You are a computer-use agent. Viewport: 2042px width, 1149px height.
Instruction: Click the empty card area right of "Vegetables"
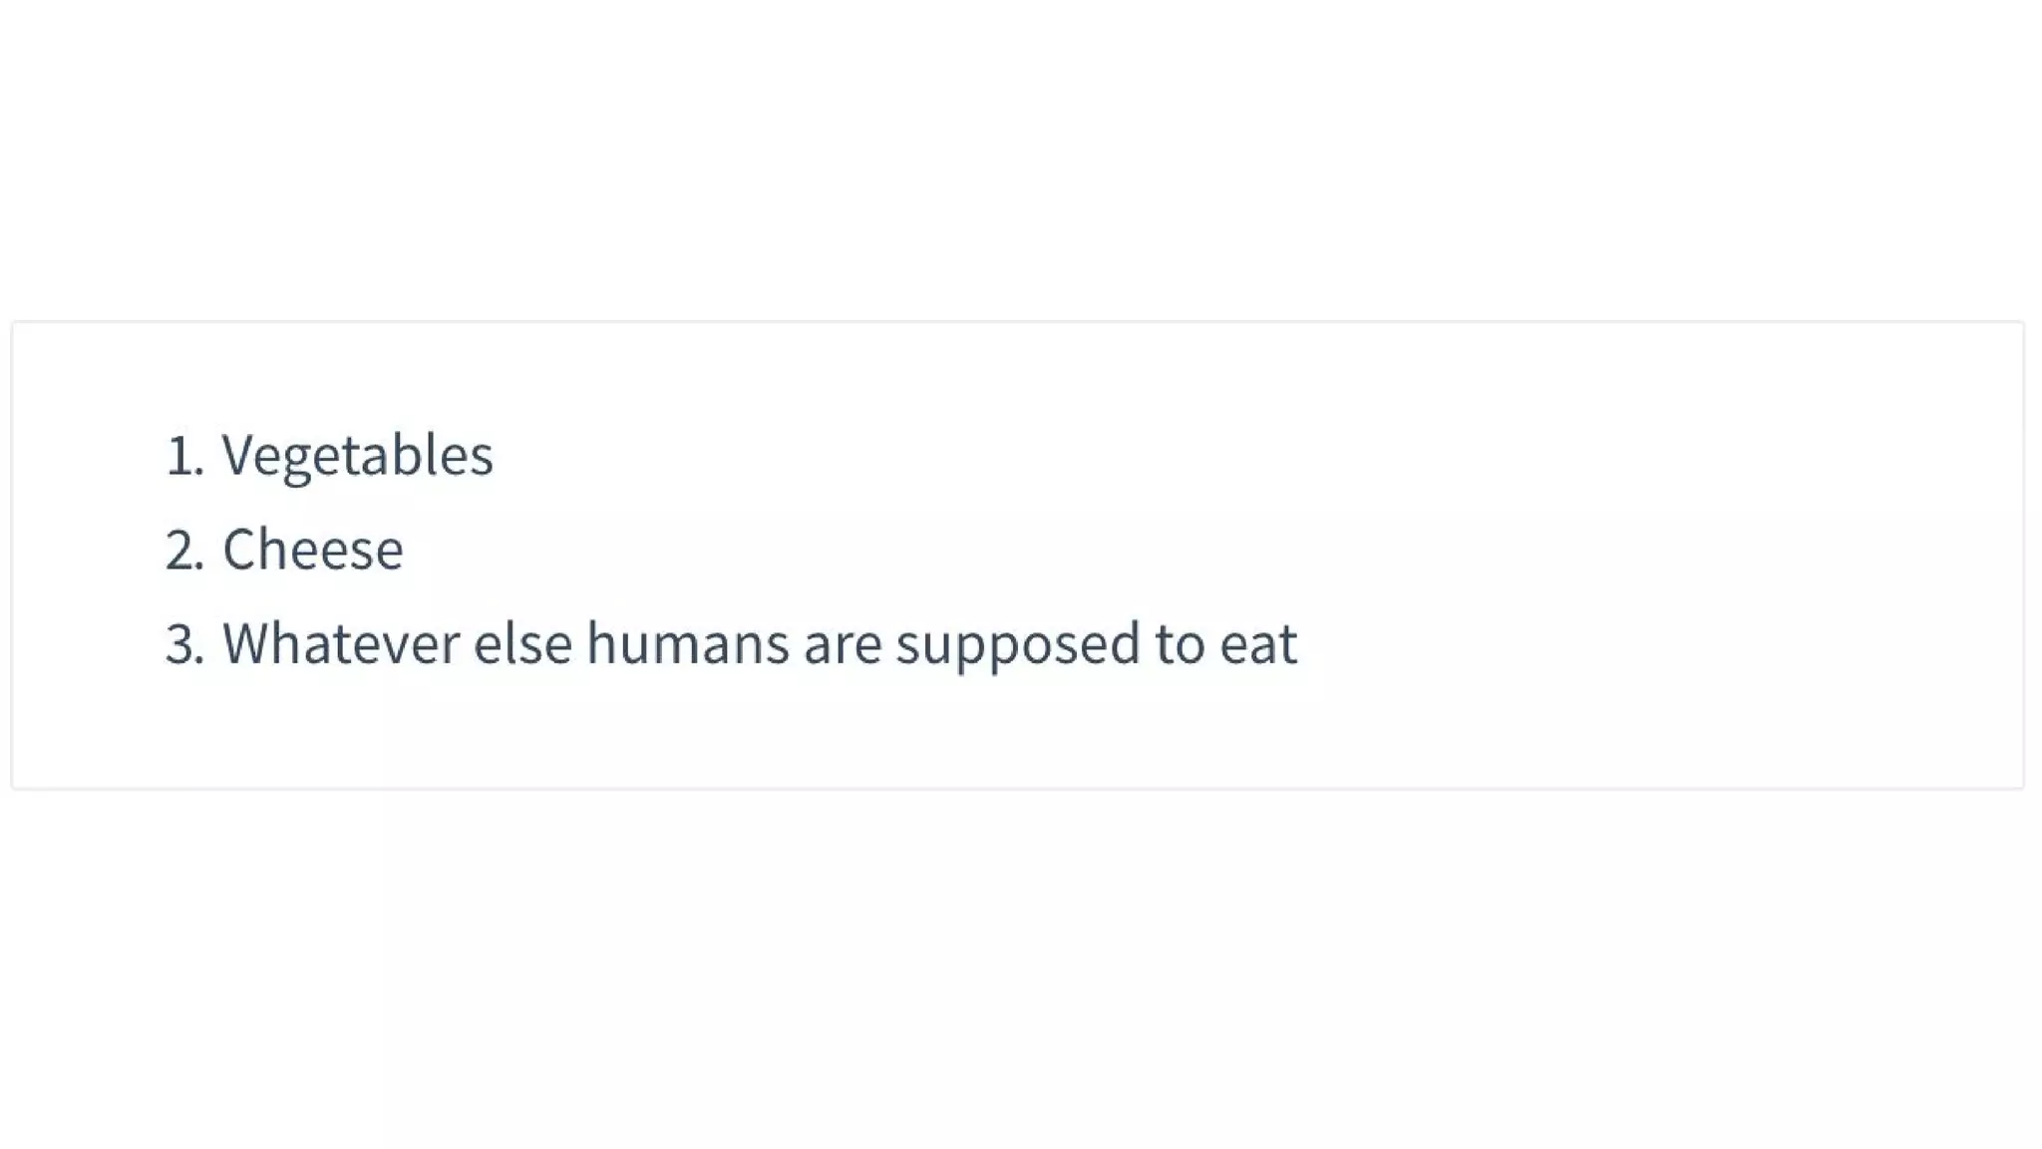pyautogui.click(x=1097, y=456)
